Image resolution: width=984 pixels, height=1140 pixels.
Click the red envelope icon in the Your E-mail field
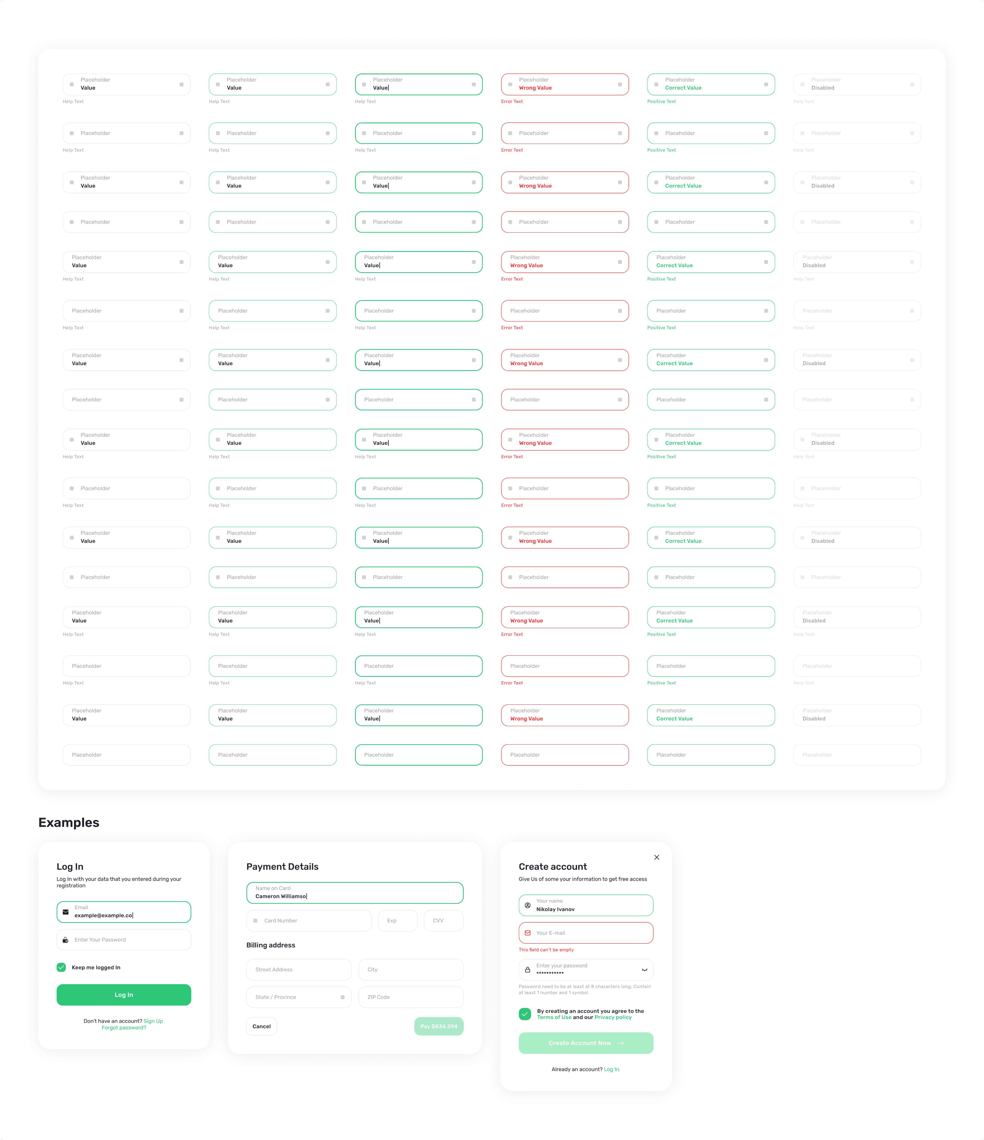pyautogui.click(x=527, y=933)
